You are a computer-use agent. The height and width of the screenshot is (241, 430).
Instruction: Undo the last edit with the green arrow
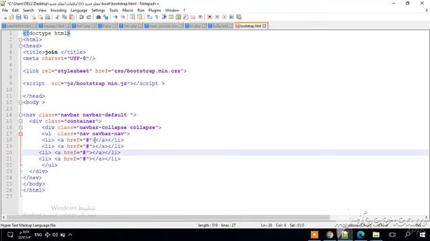tap(81, 17)
